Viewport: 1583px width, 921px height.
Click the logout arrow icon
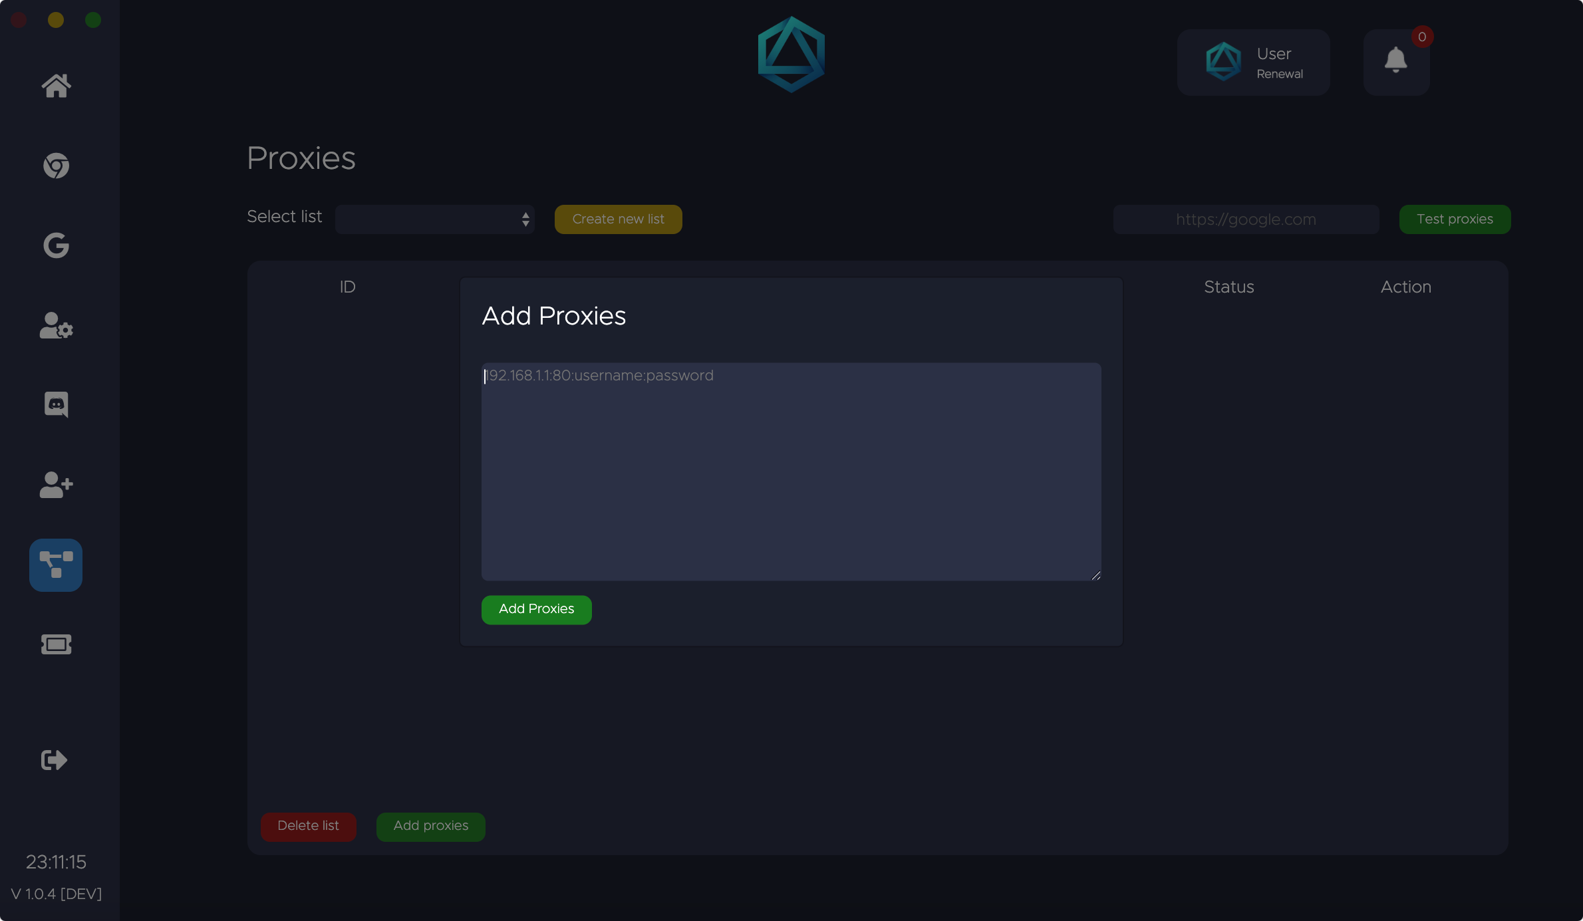click(54, 759)
